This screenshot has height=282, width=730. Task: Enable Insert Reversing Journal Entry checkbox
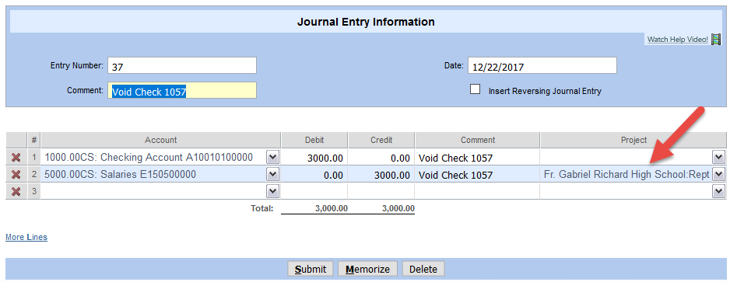point(475,89)
